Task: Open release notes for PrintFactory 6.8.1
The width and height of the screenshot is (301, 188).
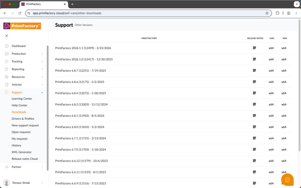Action: pos(254,116)
